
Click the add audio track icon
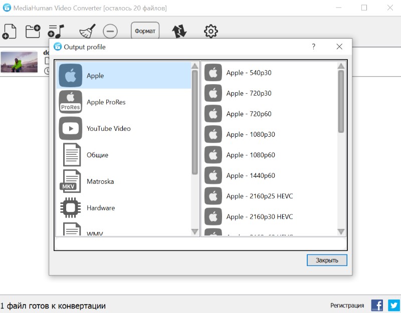point(56,31)
